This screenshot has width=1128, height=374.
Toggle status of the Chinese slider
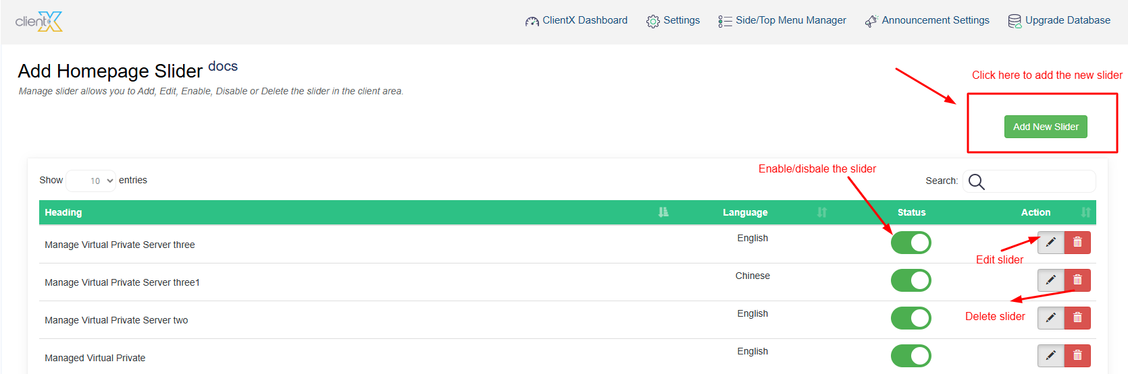[911, 280]
